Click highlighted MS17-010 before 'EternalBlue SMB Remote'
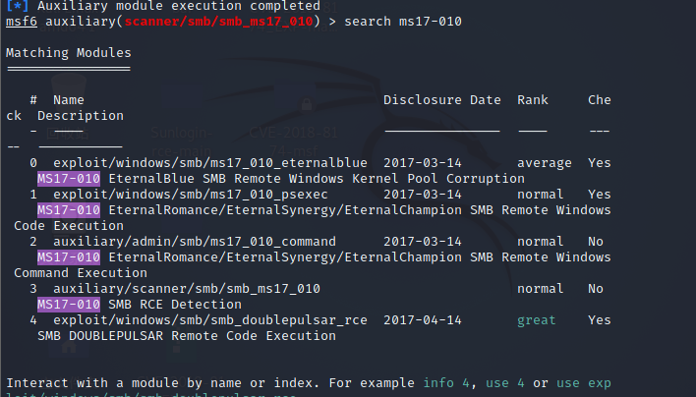Screen dimensions: 696x397 (69, 179)
